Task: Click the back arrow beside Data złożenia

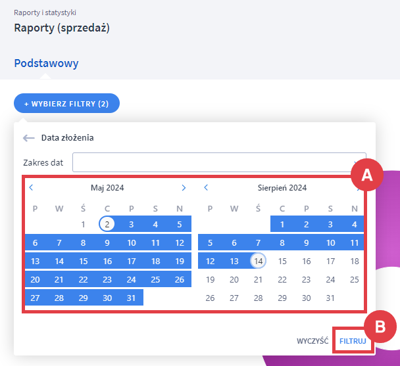Action: click(28, 138)
